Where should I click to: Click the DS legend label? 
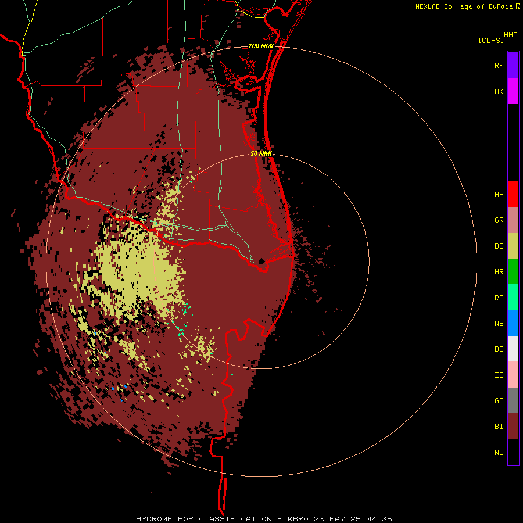(x=499, y=349)
